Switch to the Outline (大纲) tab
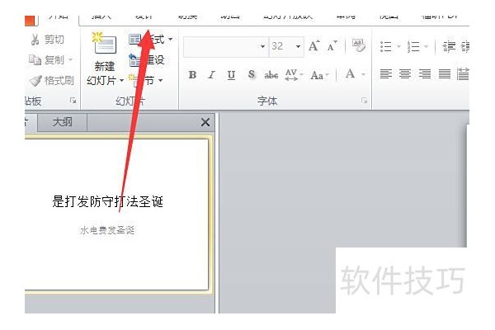The image size is (495, 330). [x=62, y=122]
